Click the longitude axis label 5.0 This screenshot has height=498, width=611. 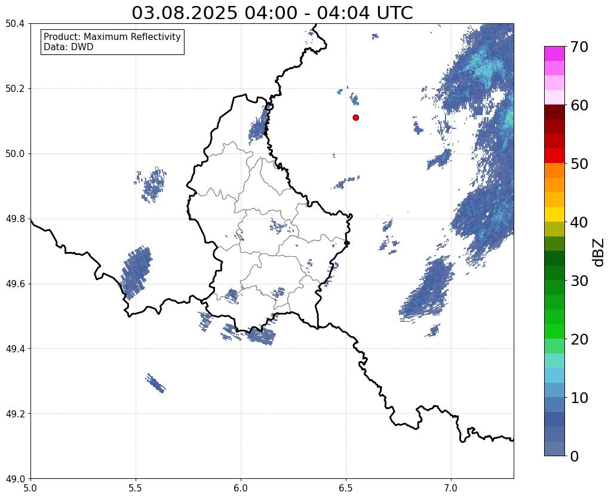30,488
